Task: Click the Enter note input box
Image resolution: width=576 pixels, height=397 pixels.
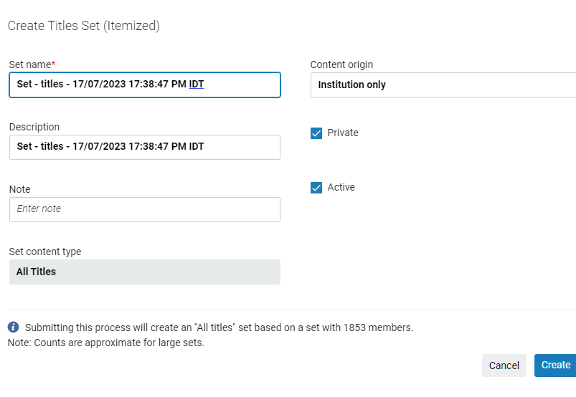Action: click(x=144, y=209)
